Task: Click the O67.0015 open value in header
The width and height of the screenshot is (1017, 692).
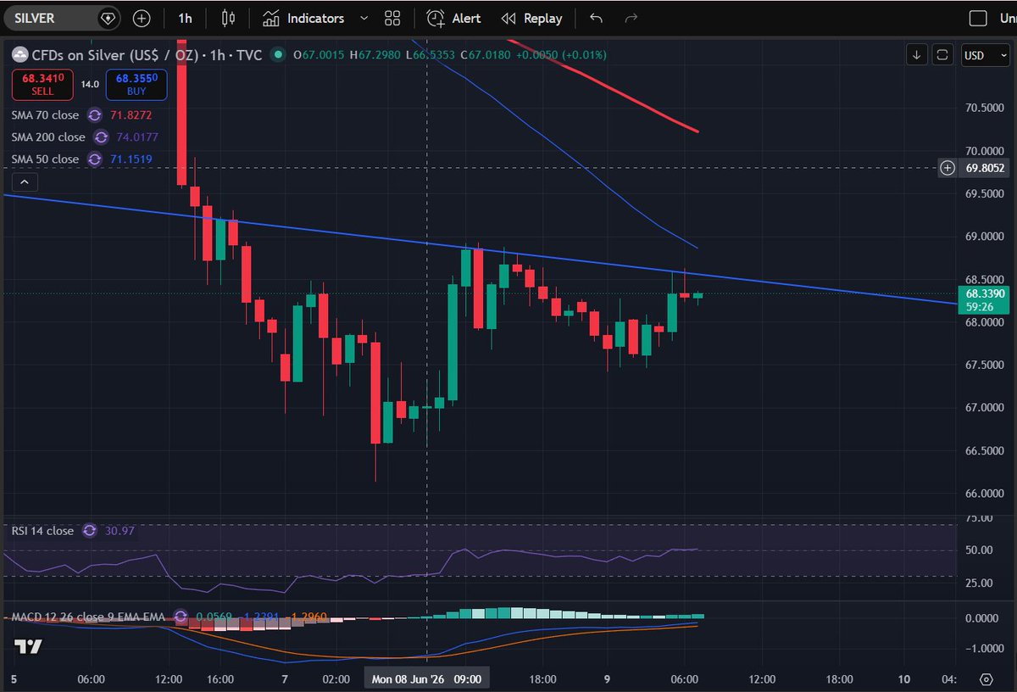Action: [x=317, y=54]
